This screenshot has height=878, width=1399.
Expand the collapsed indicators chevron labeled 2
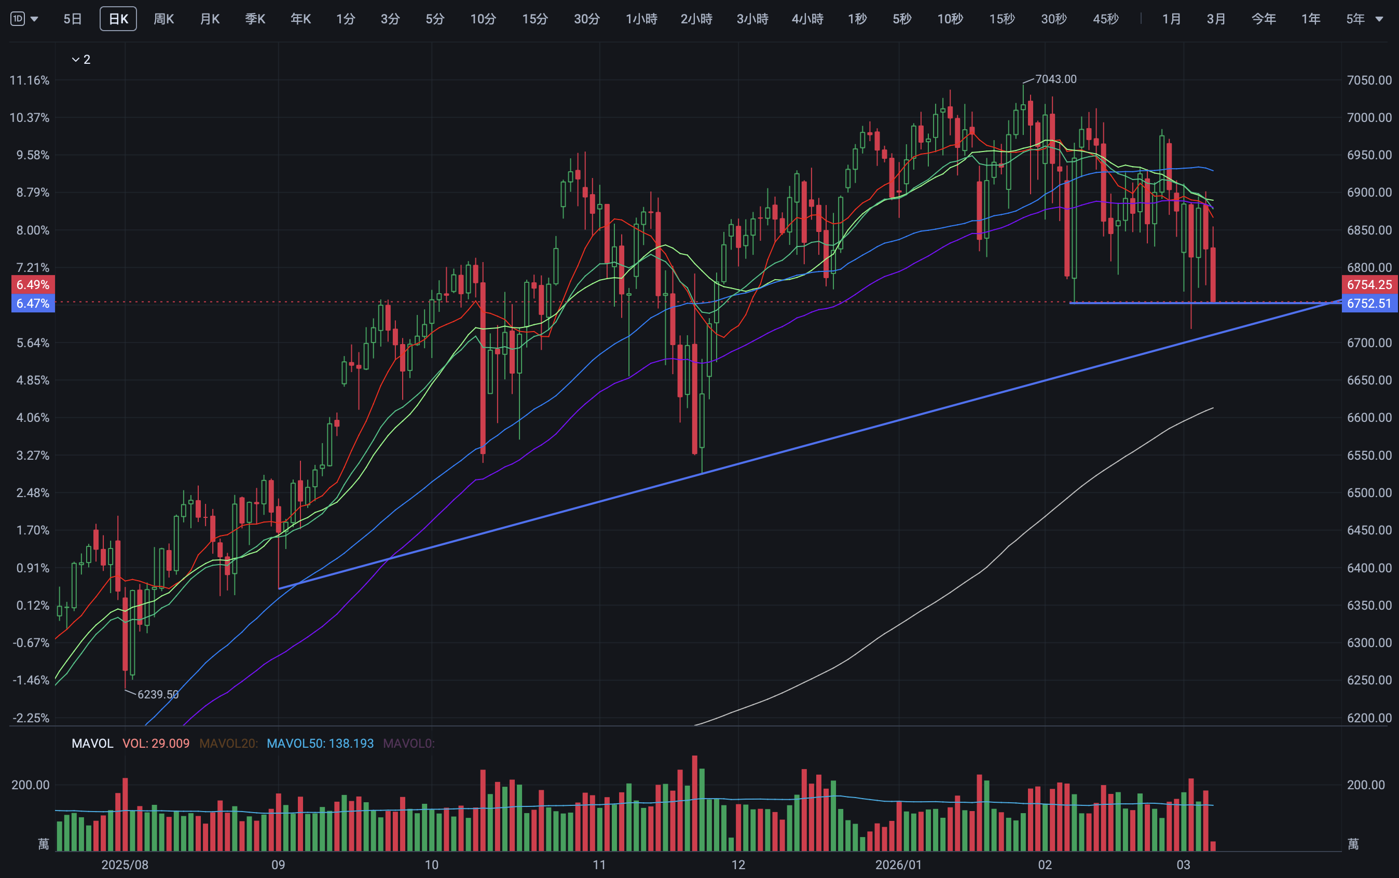coord(75,60)
